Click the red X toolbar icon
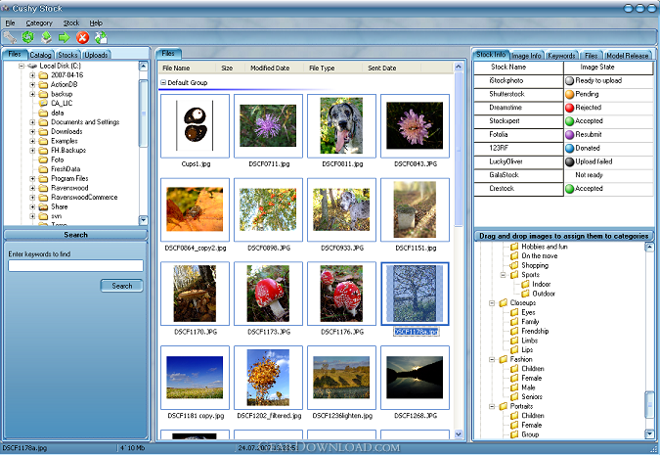Screen dimensions: 660x455 (82, 37)
